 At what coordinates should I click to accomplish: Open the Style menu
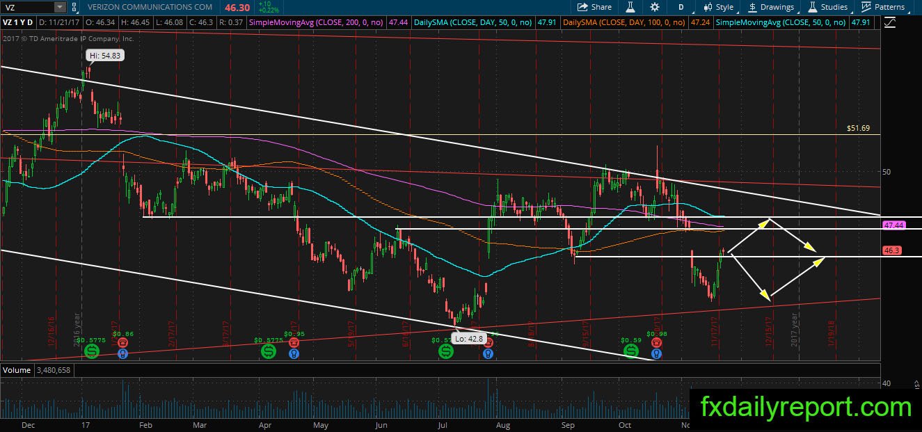(x=719, y=7)
